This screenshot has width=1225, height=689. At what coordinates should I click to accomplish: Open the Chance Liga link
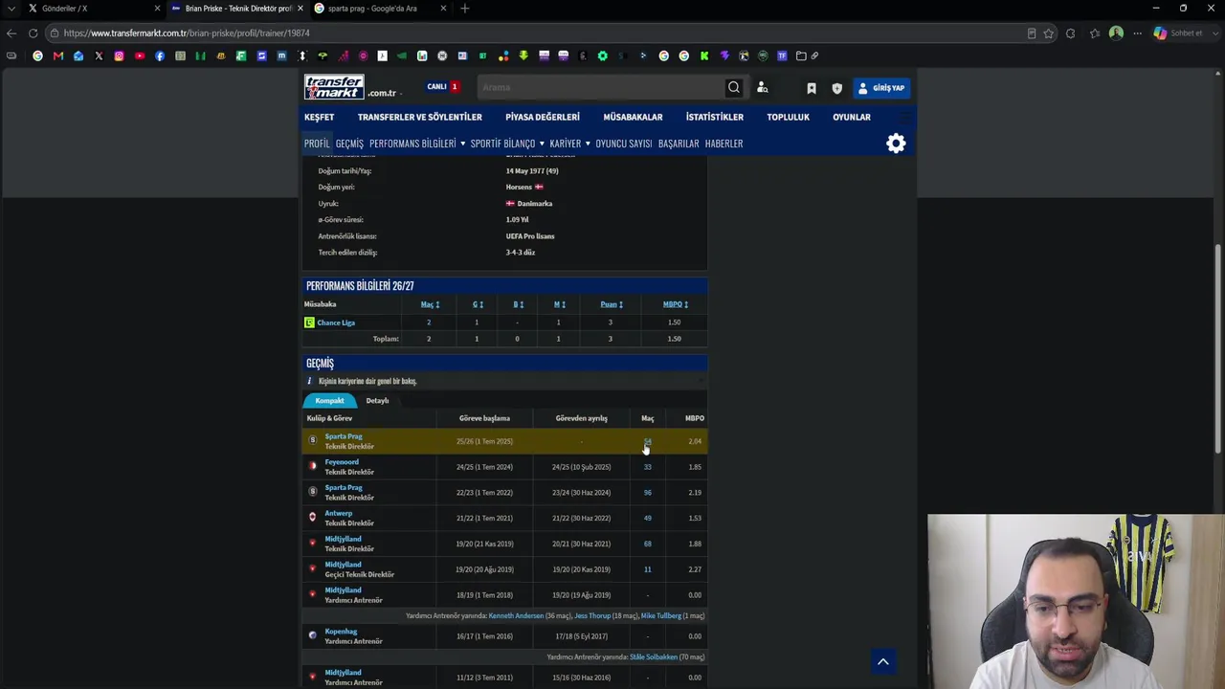(336, 322)
